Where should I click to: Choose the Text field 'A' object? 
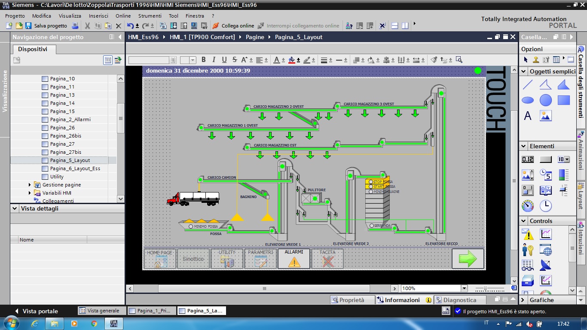pyautogui.click(x=528, y=116)
